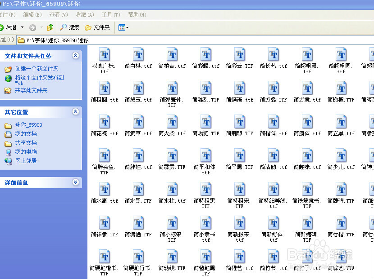Select the 简粗圆.ttf font icon
Image resolution: width=374 pixels, height=279 pixels.
click(105, 88)
